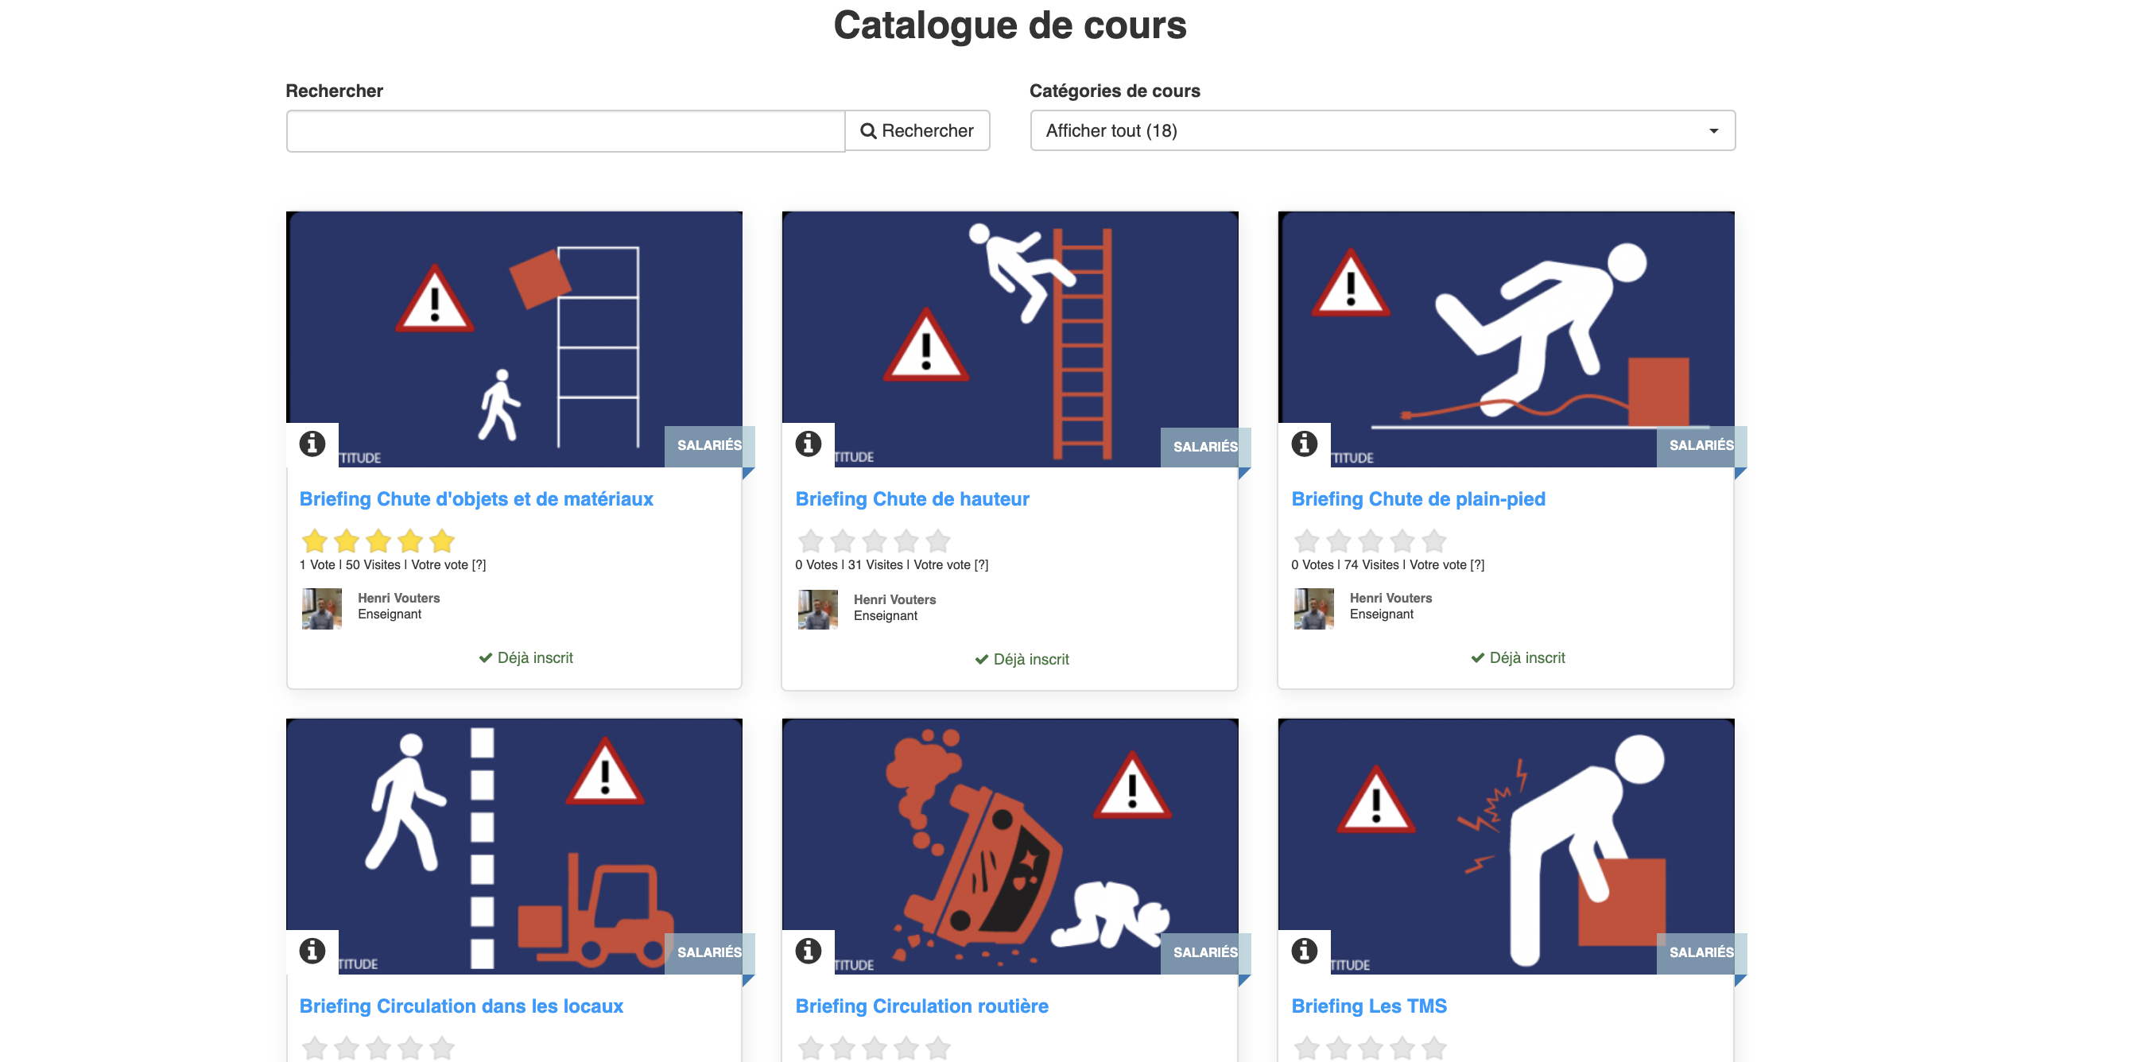Rate Chute de plain-pied with third star

1371,541
